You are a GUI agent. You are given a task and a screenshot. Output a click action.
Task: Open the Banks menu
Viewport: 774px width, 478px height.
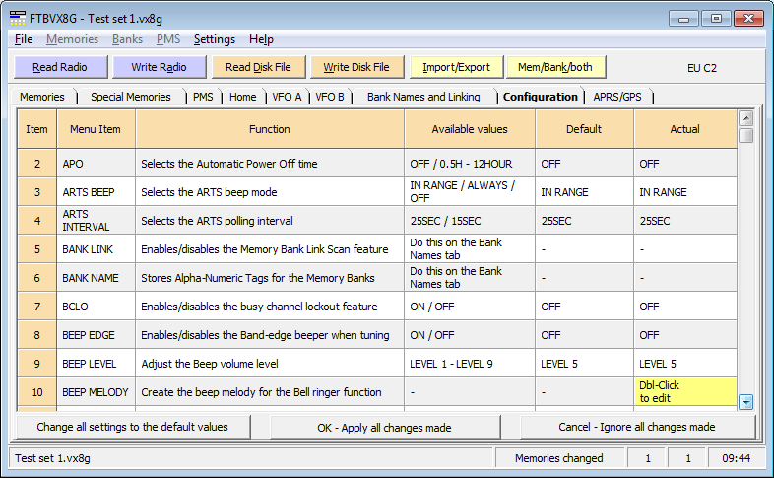tap(127, 39)
